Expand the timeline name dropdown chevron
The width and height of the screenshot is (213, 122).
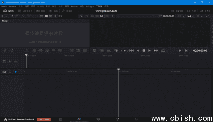click(153, 16)
